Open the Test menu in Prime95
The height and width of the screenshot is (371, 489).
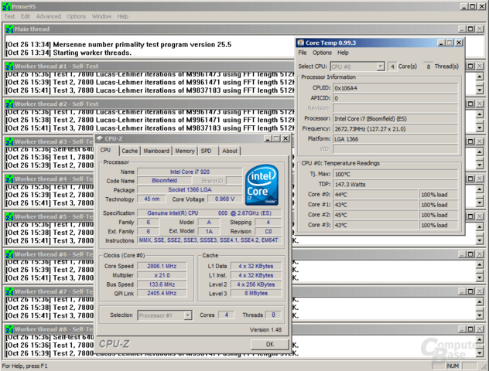pos(9,16)
